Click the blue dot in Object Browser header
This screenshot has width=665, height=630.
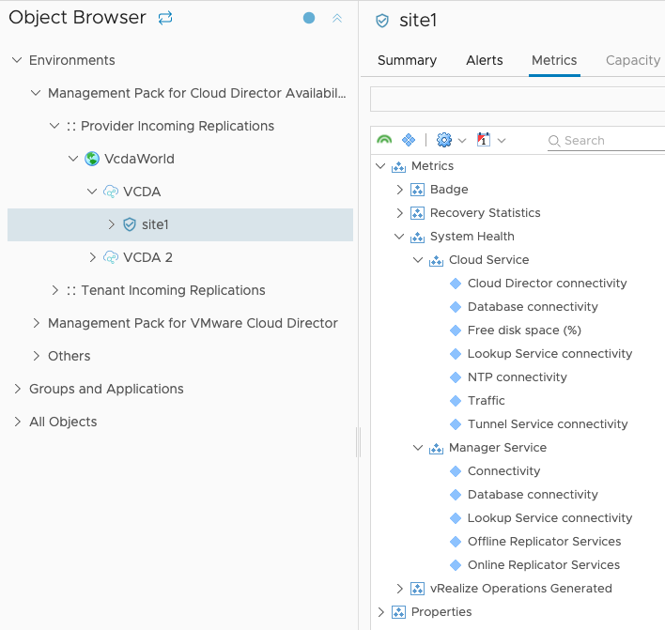(309, 18)
